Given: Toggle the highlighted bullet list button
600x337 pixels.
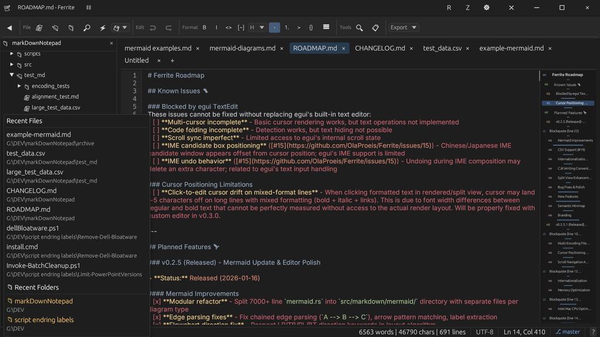Looking at the screenshot, I should 274,27.
